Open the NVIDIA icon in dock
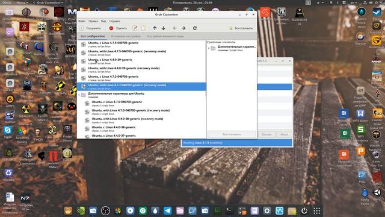This screenshot has height=217, width=385. tap(81, 210)
